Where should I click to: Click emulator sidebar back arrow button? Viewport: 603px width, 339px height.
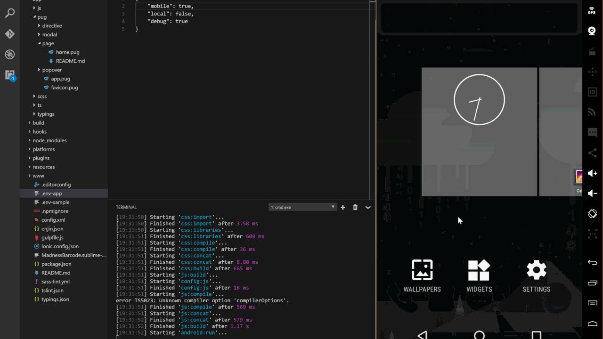pyautogui.click(x=593, y=263)
